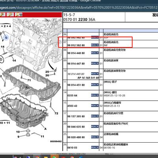Select callout 71 on the diagram

pos(29,80)
